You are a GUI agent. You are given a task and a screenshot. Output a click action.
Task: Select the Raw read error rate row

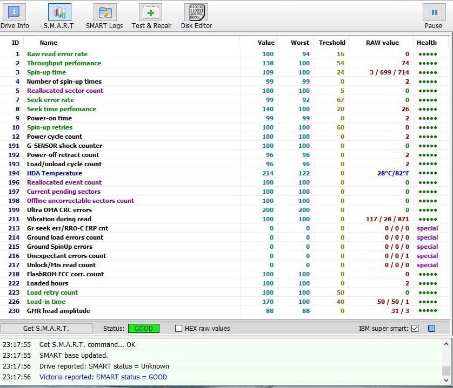click(225, 54)
